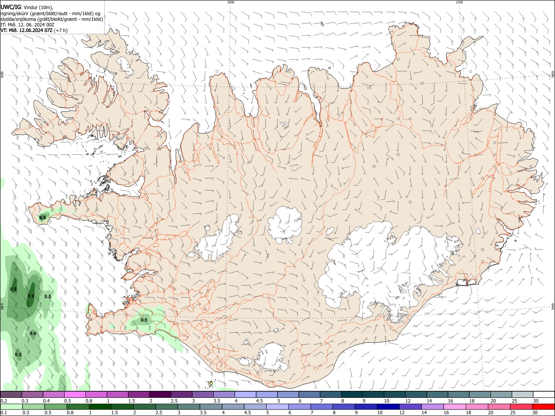The height and width of the screenshot is (416, 555).
Task: Select the pale gray 25–30 snow swatch
Action: pos(523,395)
